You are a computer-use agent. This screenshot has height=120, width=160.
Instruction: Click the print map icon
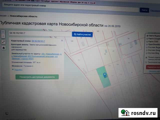(x=4, y=48)
